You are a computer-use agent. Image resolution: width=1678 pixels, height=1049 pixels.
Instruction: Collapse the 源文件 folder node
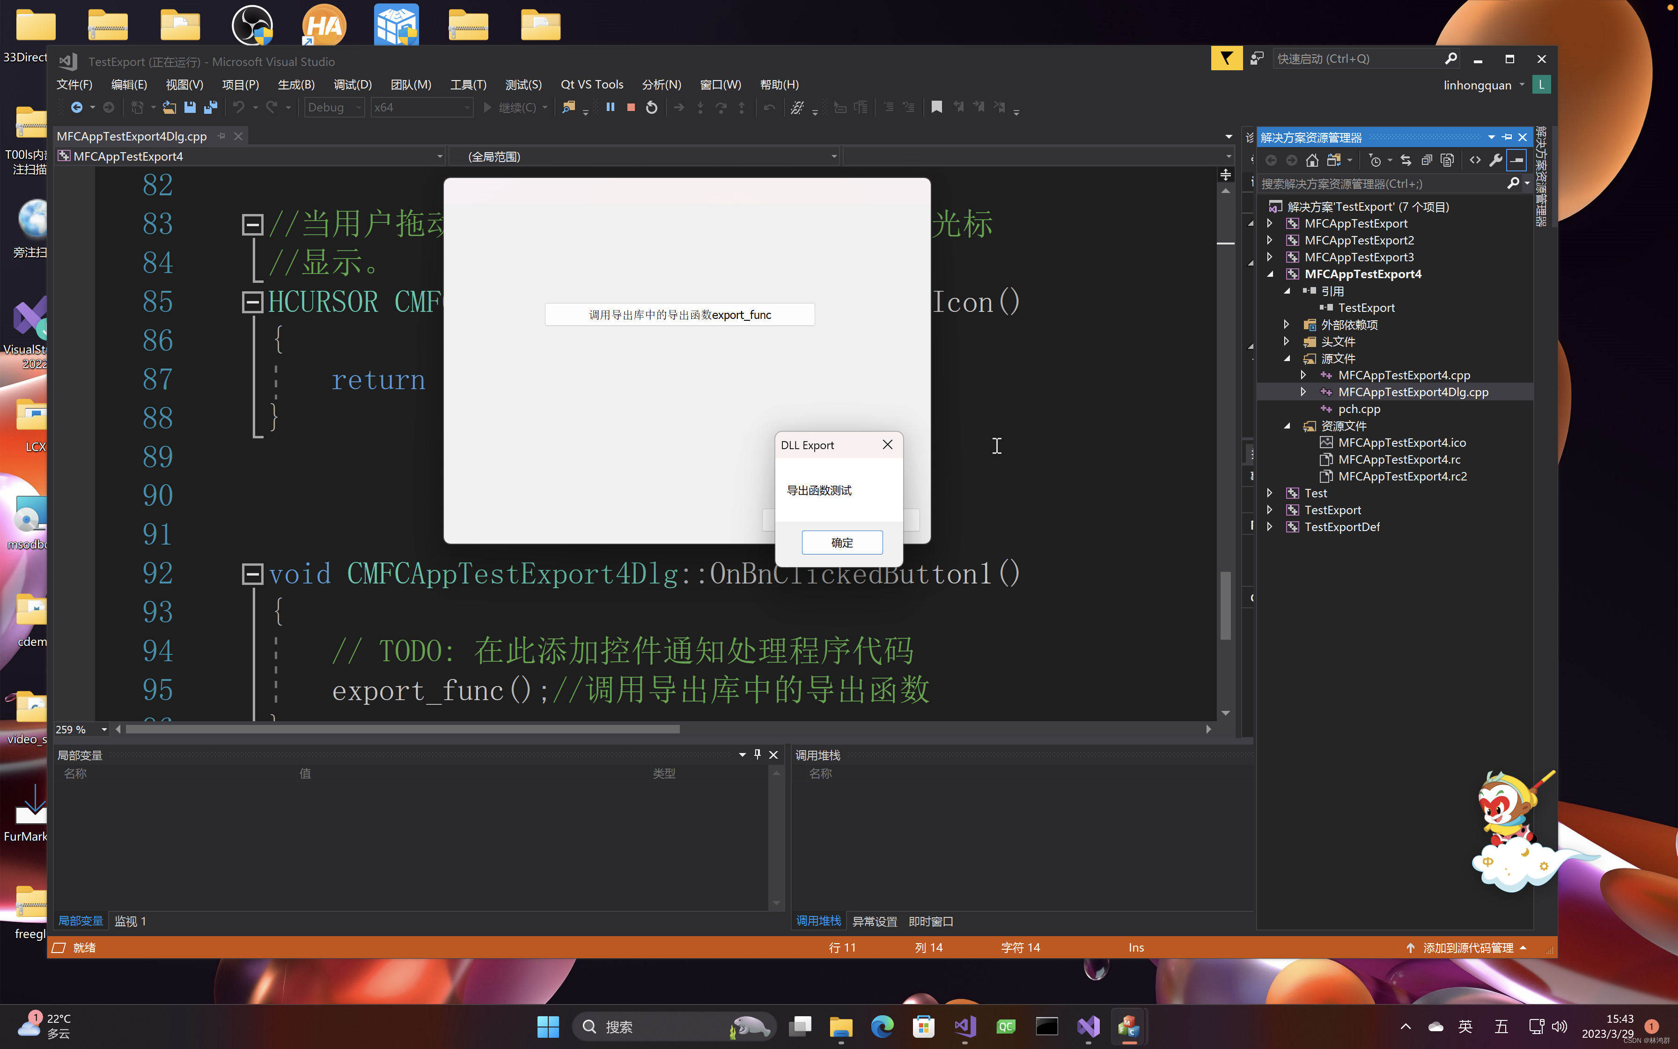pyautogui.click(x=1287, y=359)
